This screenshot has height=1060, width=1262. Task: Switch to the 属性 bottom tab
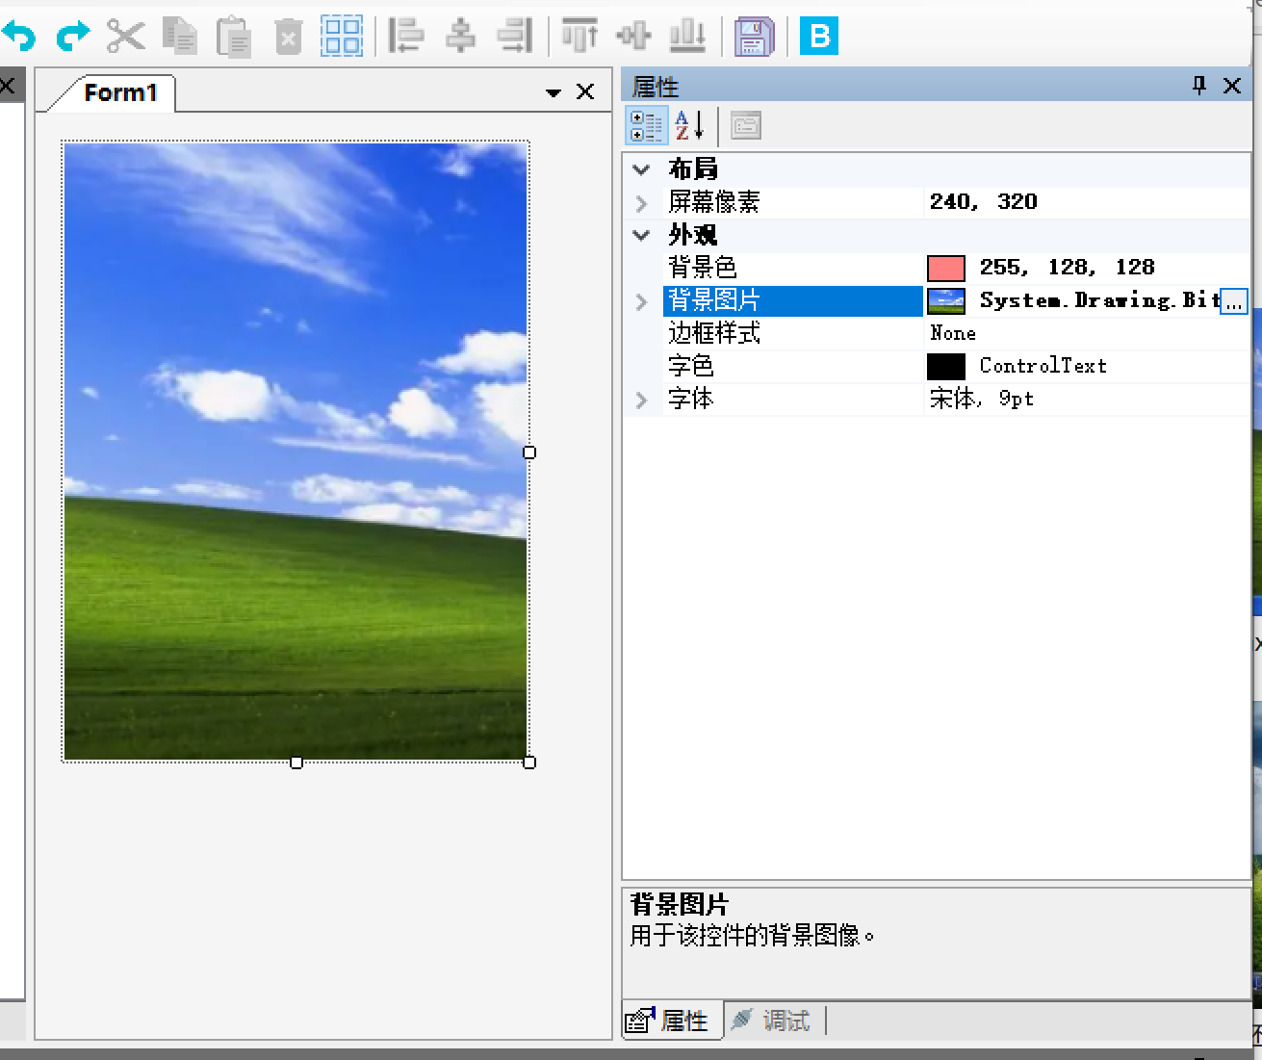(x=672, y=1021)
